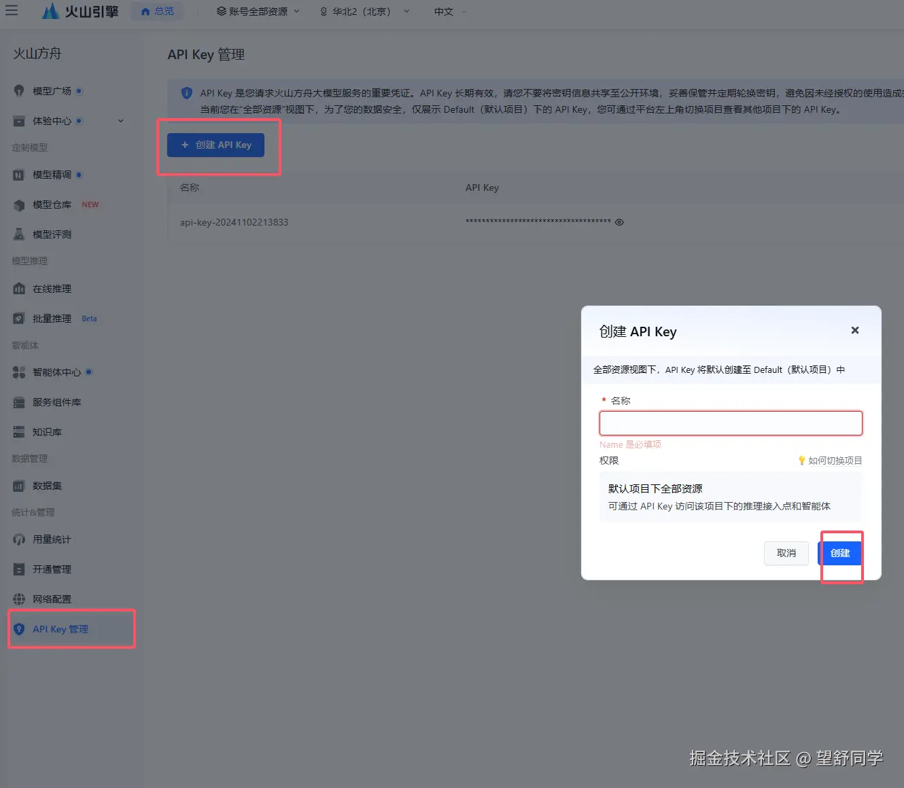904x788 pixels.
Task: Click the api-key-20241102213833 row name
Action: (234, 222)
